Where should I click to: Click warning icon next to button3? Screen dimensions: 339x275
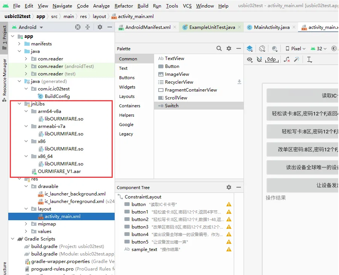[229, 227]
